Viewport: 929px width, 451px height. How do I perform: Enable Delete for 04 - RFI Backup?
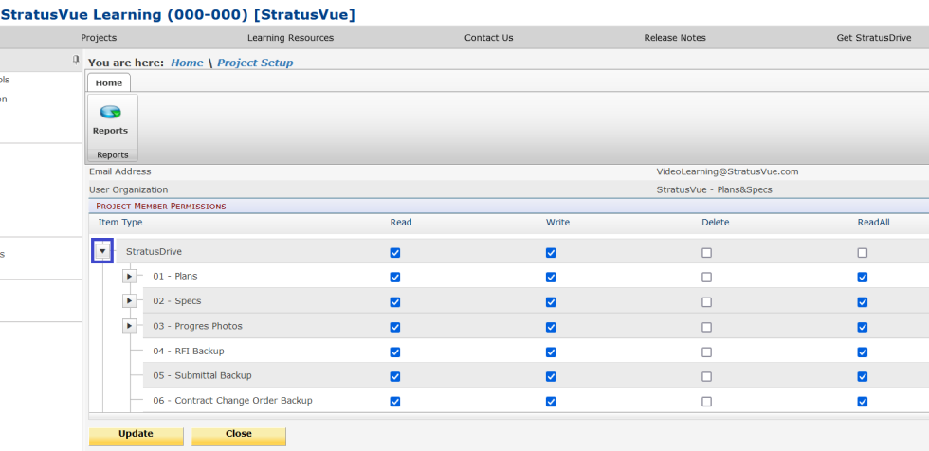click(x=707, y=352)
